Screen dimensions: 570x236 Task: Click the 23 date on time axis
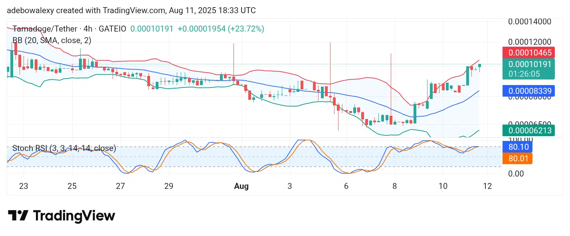24,186
